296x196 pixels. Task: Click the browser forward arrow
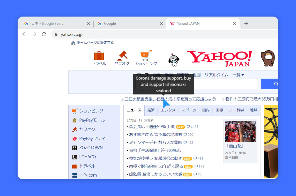(x=34, y=34)
